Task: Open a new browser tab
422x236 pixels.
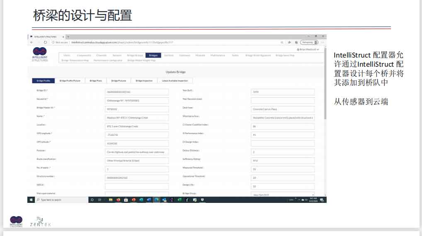Action: tap(68, 36)
